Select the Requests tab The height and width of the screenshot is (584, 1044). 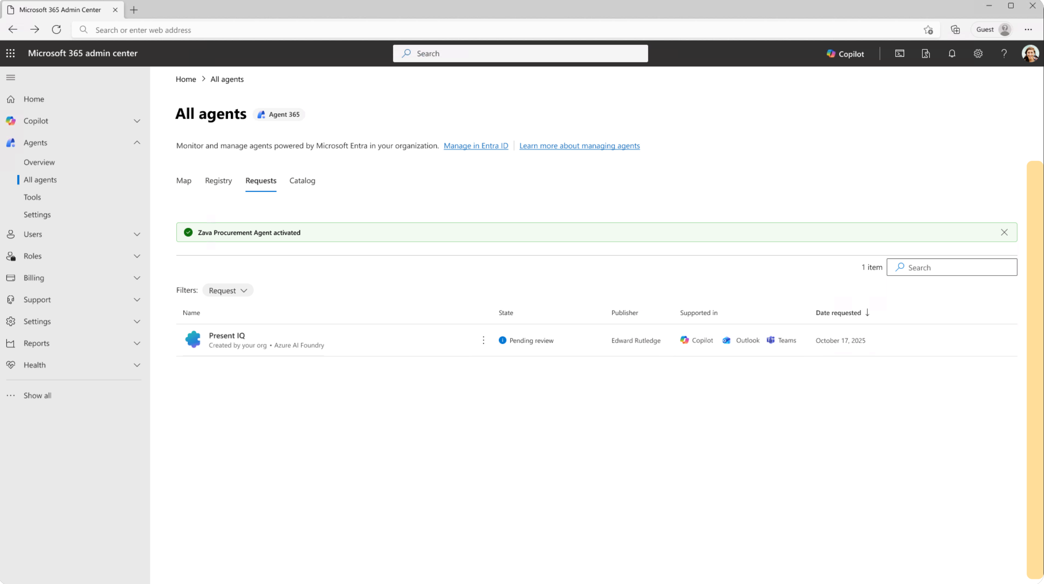pyautogui.click(x=261, y=181)
